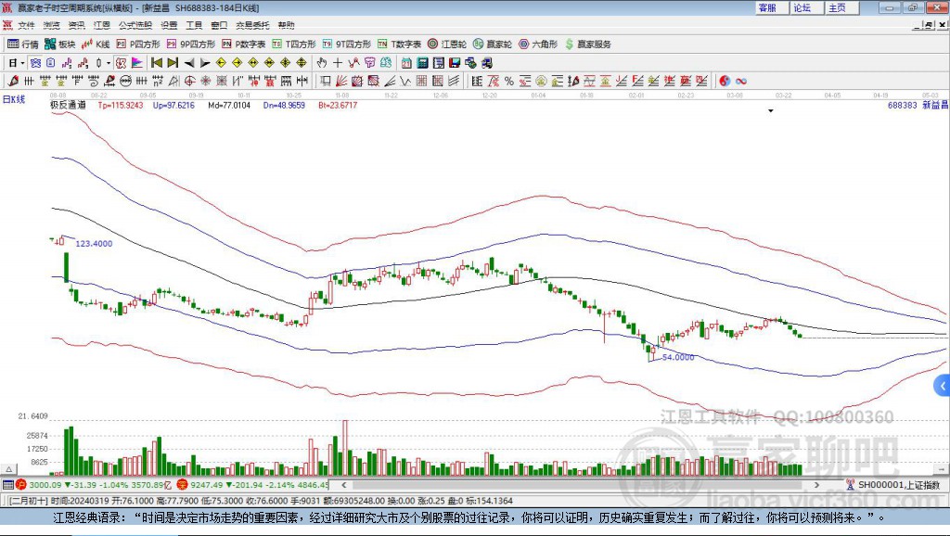Select the red pencil drawing tool

click(13, 82)
